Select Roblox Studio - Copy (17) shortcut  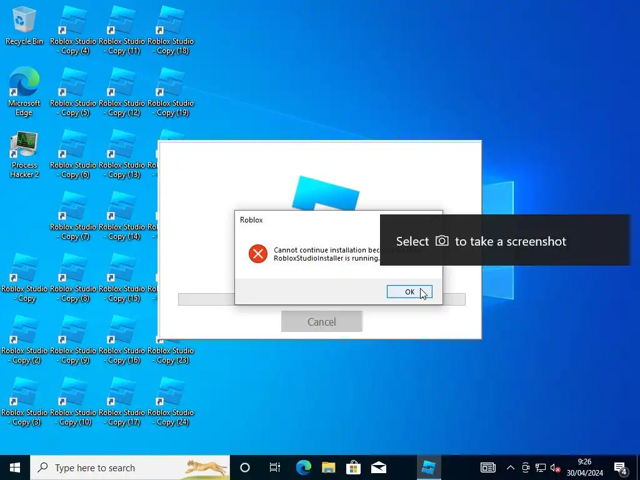click(122, 402)
